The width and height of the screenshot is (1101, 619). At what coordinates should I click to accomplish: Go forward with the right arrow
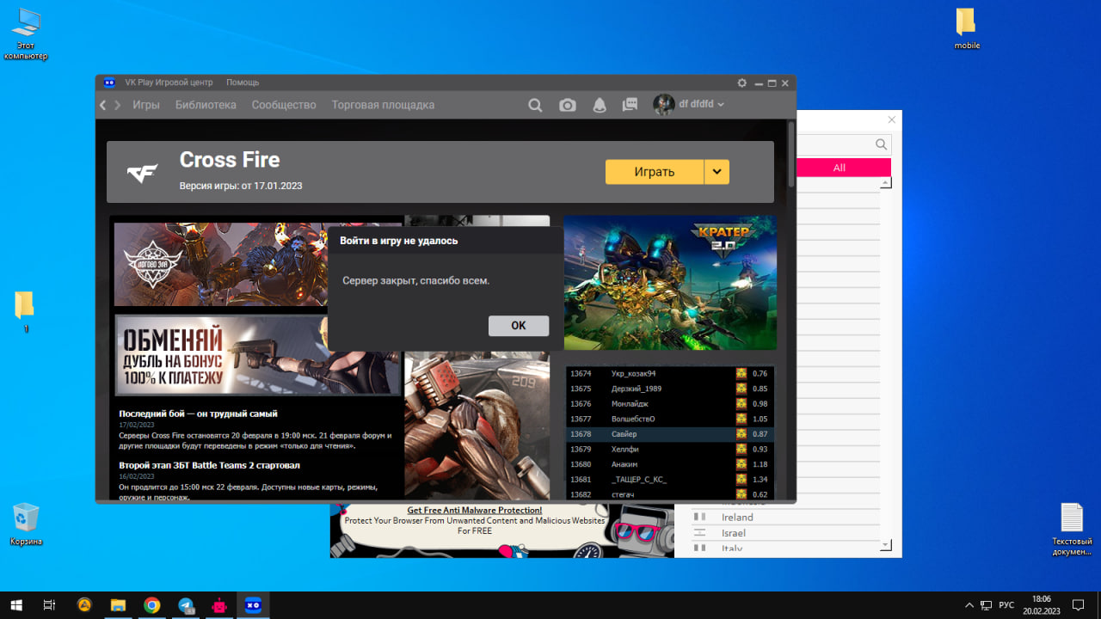[118, 105]
